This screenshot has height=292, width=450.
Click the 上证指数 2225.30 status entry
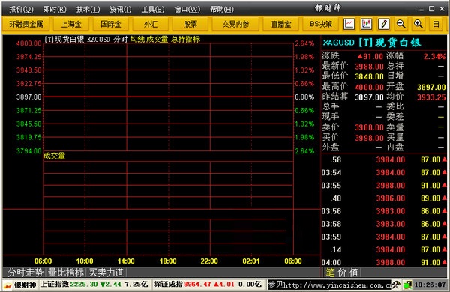click(94, 285)
